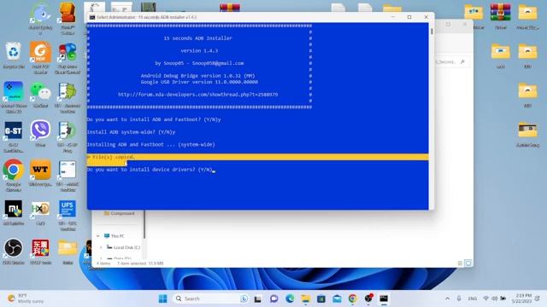This screenshot has width=547, height=307.
Task: Open the folder with the photo thumbnail on desktop
Action: [527, 134]
